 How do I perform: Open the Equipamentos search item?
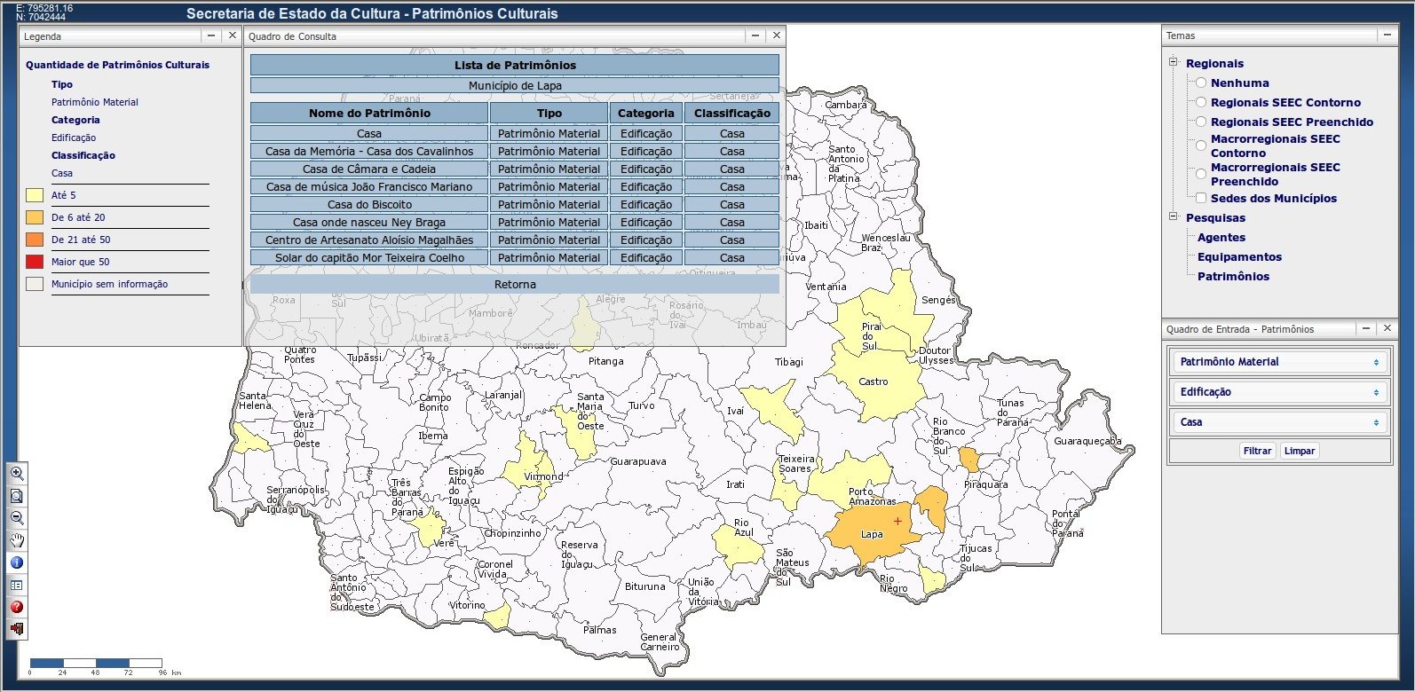tap(1239, 257)
